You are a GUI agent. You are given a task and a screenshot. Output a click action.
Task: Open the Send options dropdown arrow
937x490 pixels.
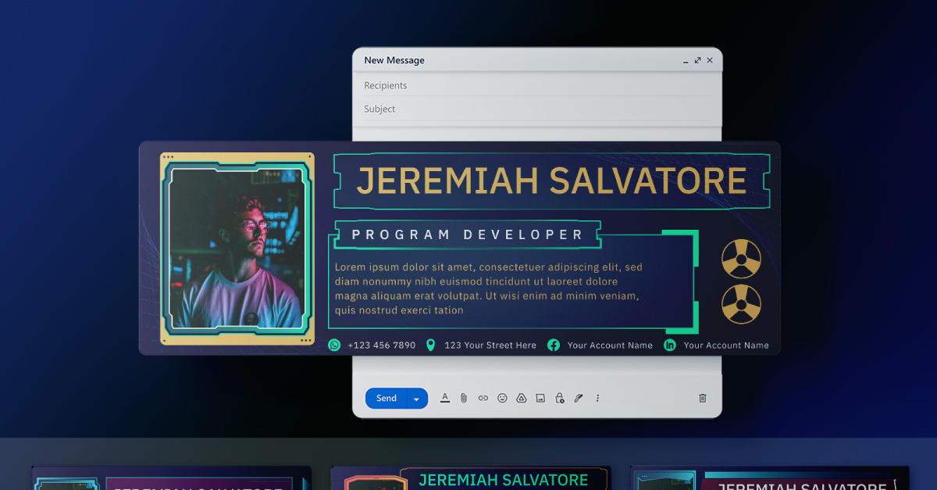click(x=416, y=398)
